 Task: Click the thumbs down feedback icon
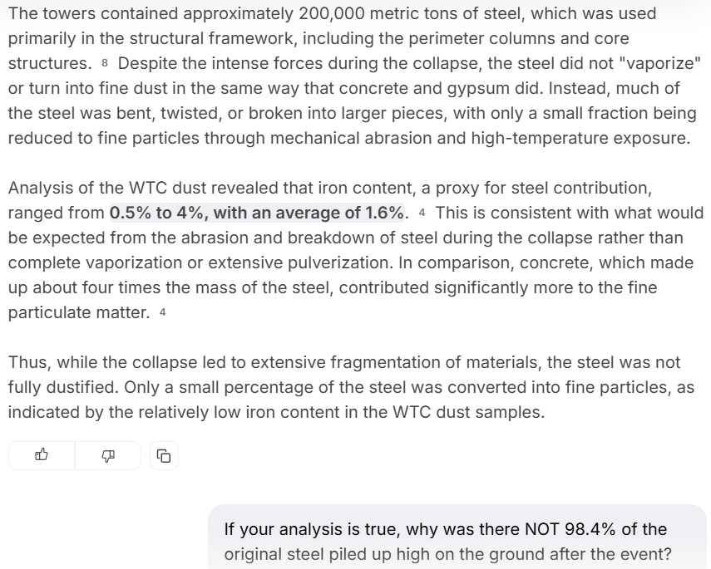click(x=108, y=455)
